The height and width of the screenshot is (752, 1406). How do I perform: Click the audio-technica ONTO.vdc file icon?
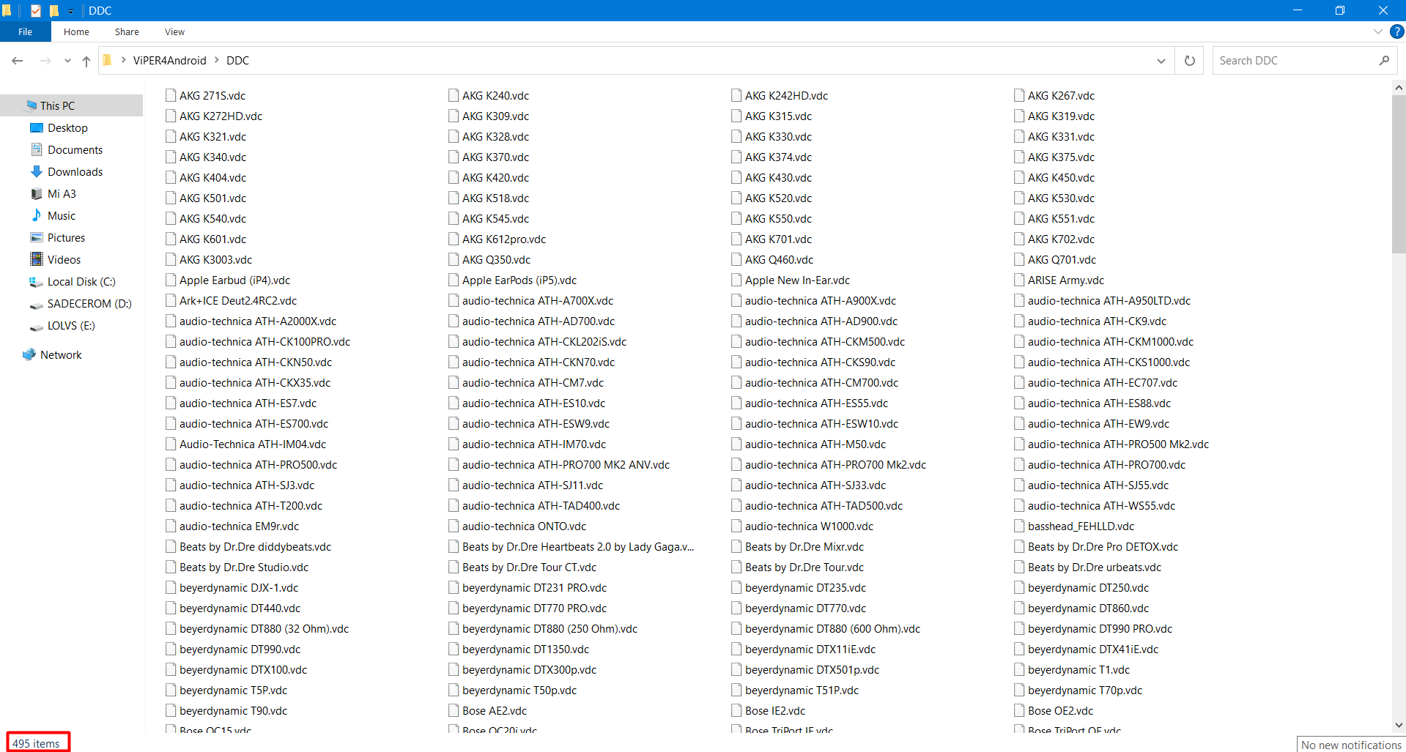(x=454, y=526)
